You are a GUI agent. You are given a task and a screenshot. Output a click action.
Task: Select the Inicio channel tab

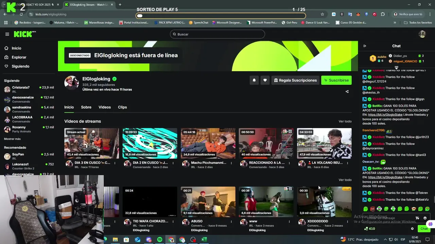[69, 107]
